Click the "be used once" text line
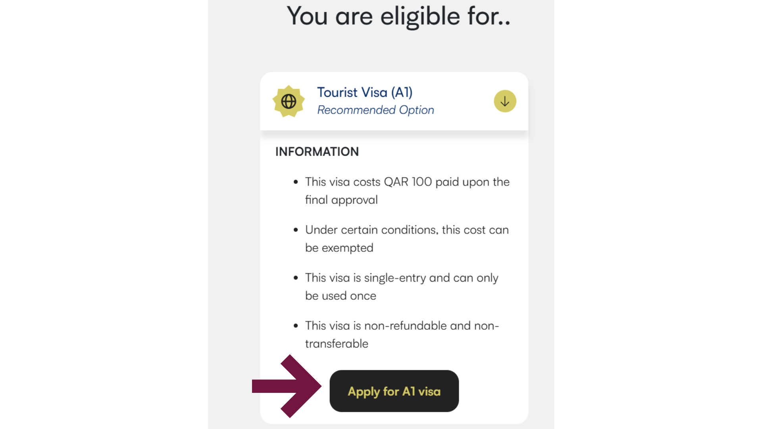The image size is (762, 429). pyautogui.click(x=341, y=296)
